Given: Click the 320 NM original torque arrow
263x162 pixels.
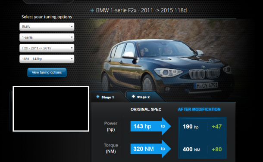Looking at the screenshot, I should (150, 149).
